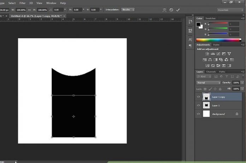The height and width of the screenshot is (163, 246).
Task: Open the Filter menu
Action: pyautogui.click(x=23, y=3)
